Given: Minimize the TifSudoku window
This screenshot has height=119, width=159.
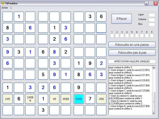Looking at the screenshot, I should pyautogui.click(x=146, y=3).
